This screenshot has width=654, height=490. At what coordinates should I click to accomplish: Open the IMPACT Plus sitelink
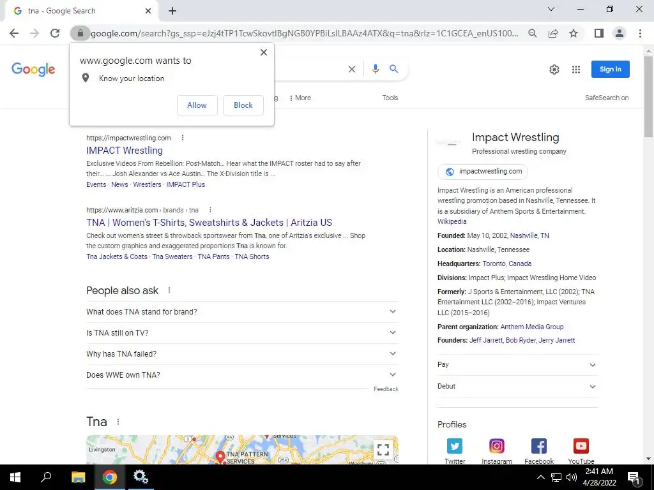tap(186, 184)
